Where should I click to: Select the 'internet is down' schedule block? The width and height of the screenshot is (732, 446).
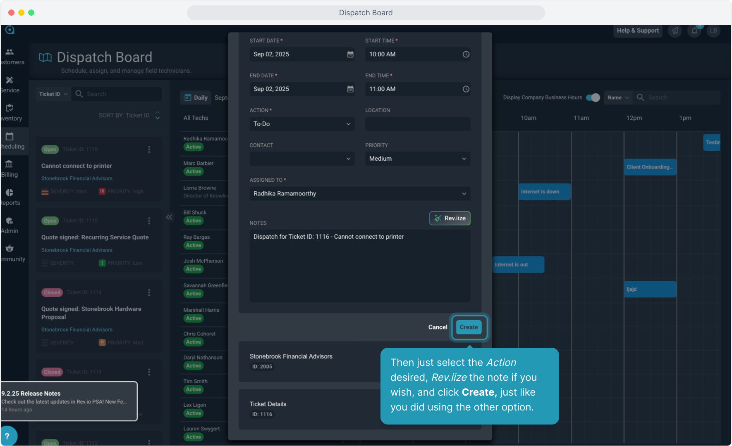[x=545, y=192]
